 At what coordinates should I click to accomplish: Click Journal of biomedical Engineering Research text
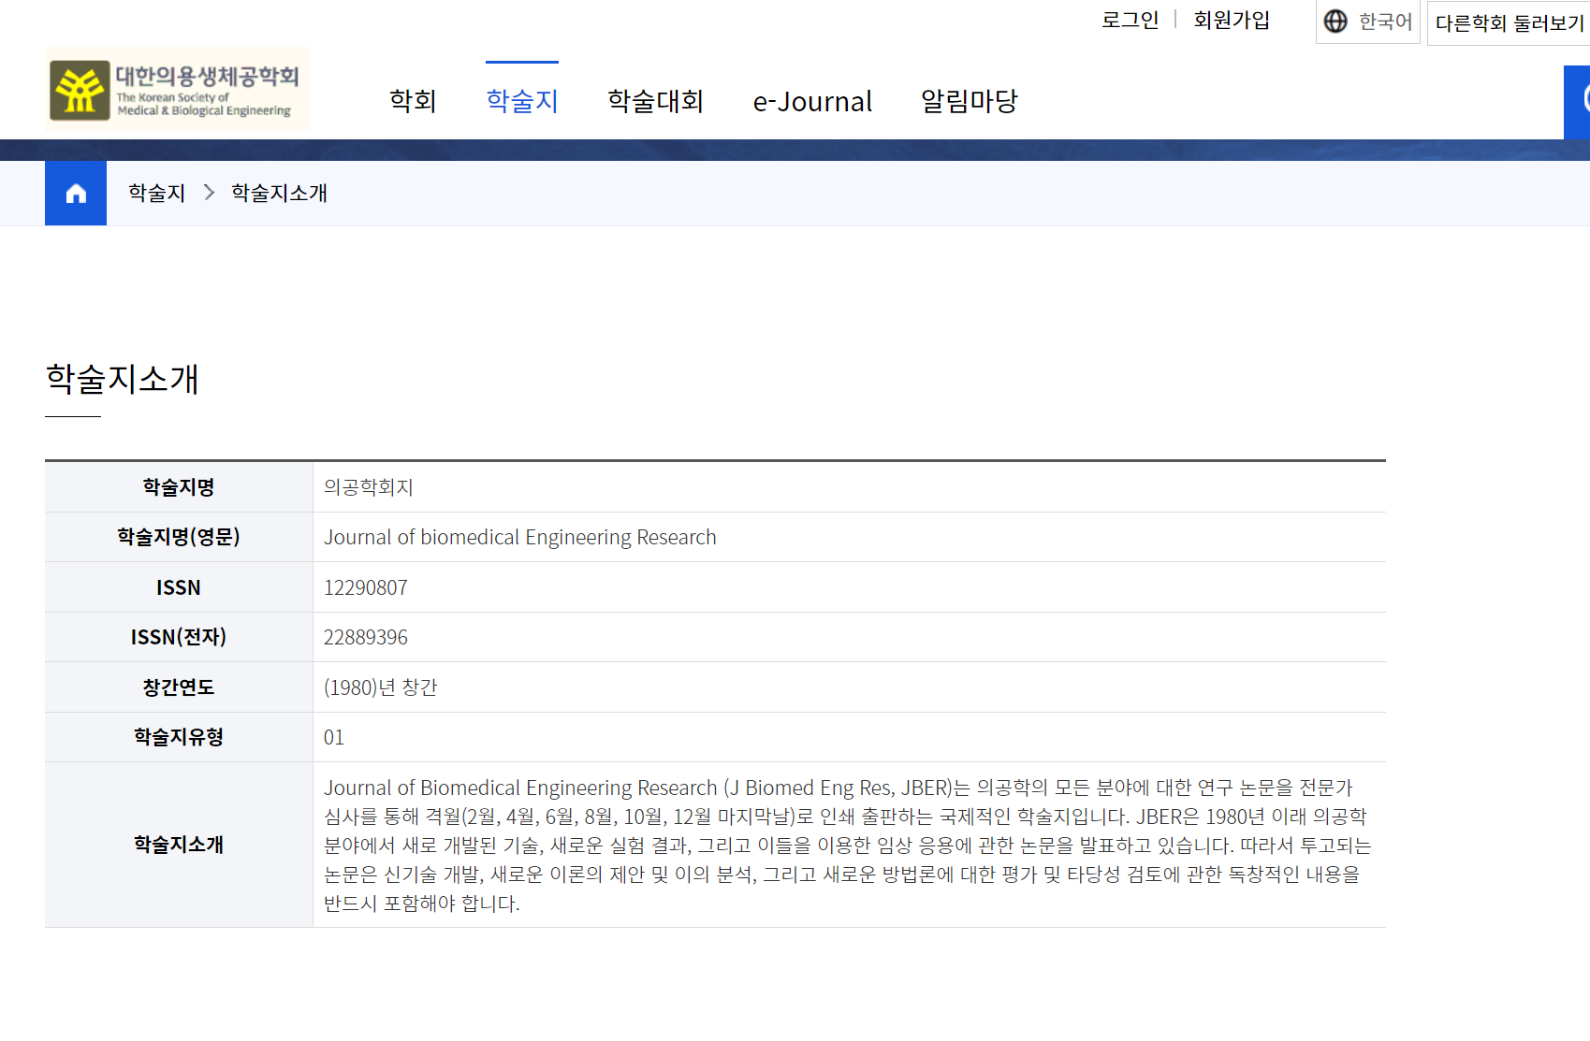pos(520,538)
